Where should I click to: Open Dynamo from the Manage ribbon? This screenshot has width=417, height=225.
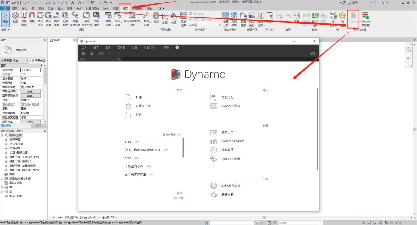(353, 18)
